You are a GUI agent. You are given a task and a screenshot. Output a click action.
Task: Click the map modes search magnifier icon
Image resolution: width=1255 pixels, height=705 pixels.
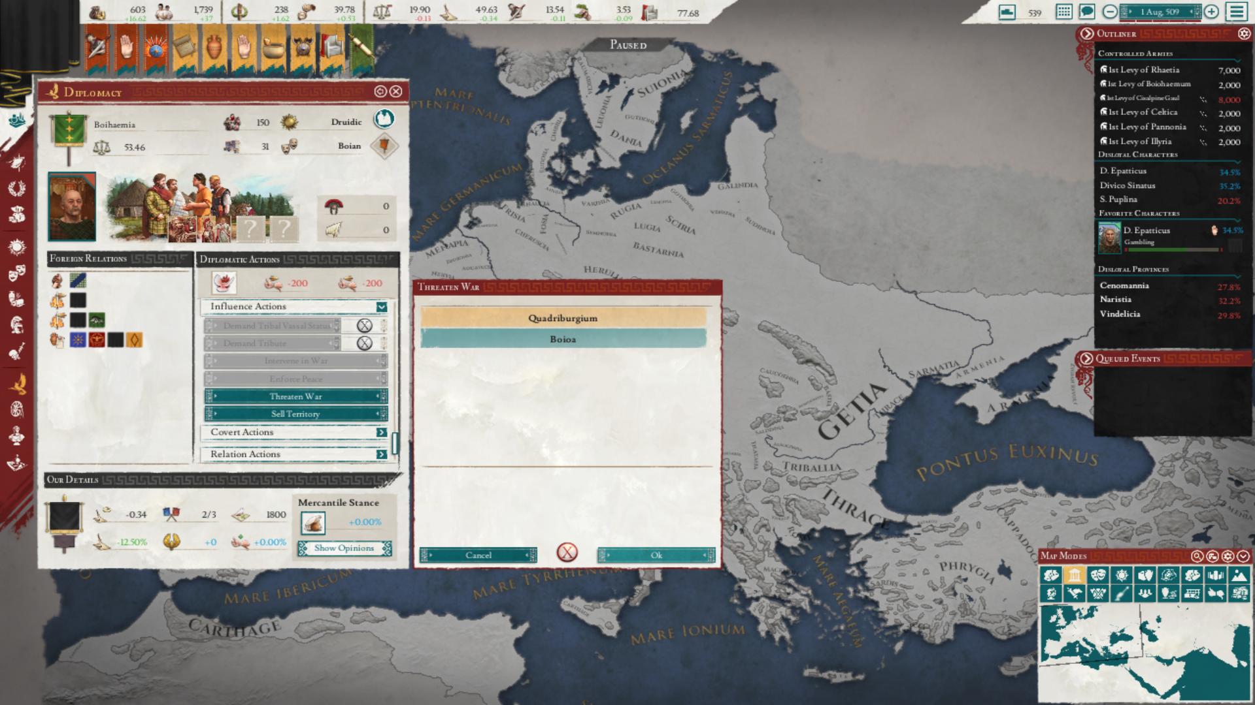pos(1197,556)
